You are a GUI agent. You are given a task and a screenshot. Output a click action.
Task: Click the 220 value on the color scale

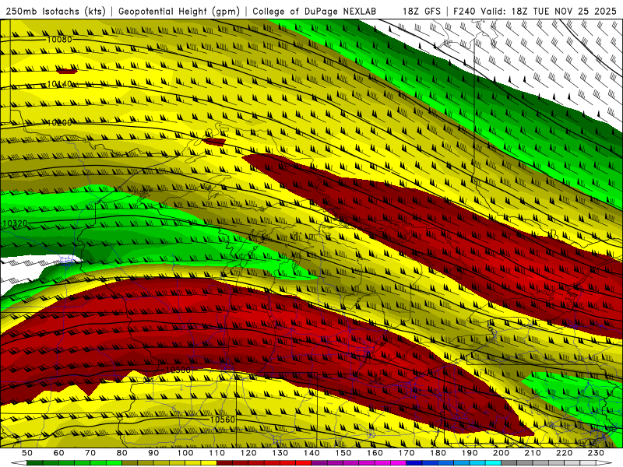(x=565, y=453)
